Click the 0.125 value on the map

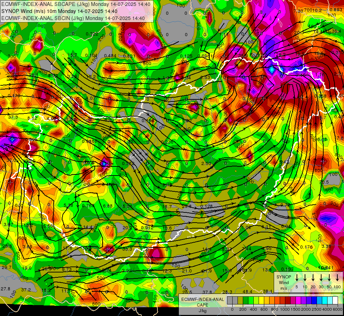tap(186, 56)
